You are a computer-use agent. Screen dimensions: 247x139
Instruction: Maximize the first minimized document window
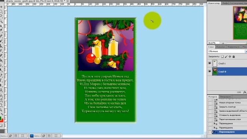(x=16, y=136)
